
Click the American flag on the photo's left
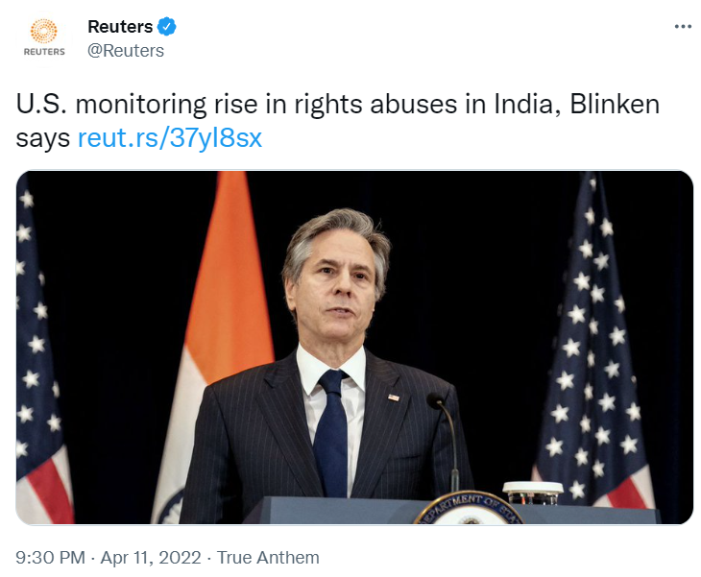[x=40, y=365]
